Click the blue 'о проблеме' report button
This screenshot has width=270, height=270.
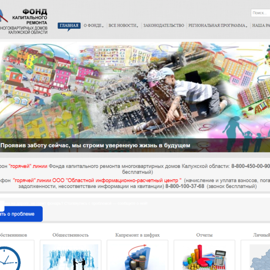[x=21, y=214]
